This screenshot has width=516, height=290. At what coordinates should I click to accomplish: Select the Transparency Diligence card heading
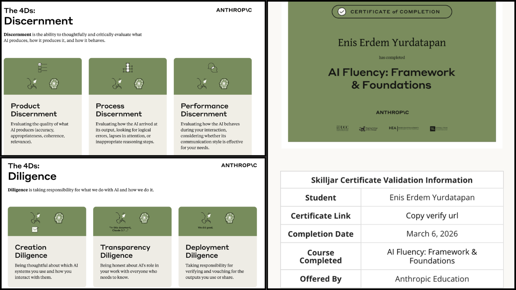(x=125, y=251)
